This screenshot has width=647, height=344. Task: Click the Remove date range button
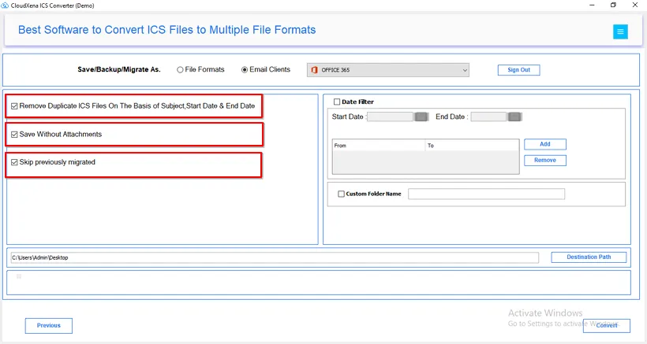coord(545,160)
